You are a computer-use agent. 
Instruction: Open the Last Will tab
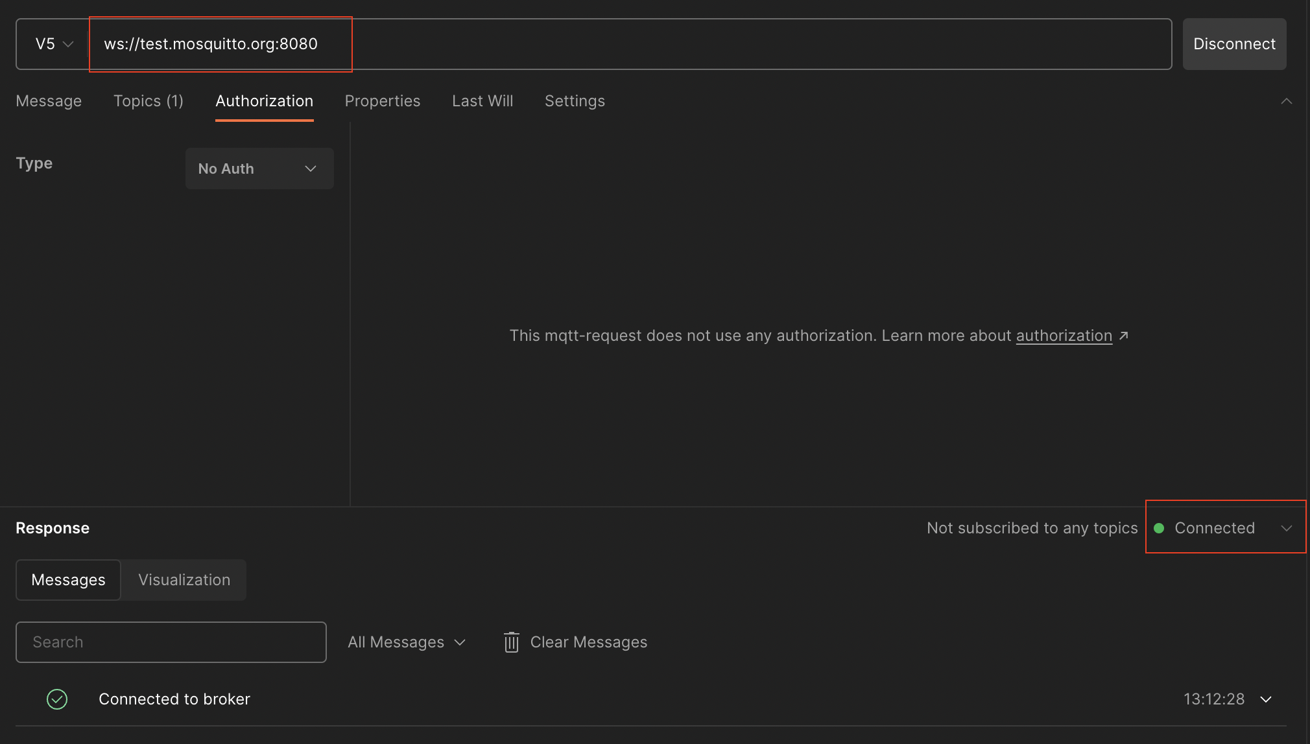pos(482,101)
